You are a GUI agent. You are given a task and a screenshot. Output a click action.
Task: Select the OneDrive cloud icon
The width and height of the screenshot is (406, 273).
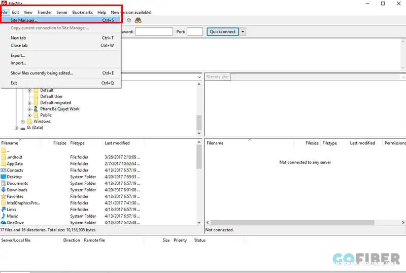point(4,222)
